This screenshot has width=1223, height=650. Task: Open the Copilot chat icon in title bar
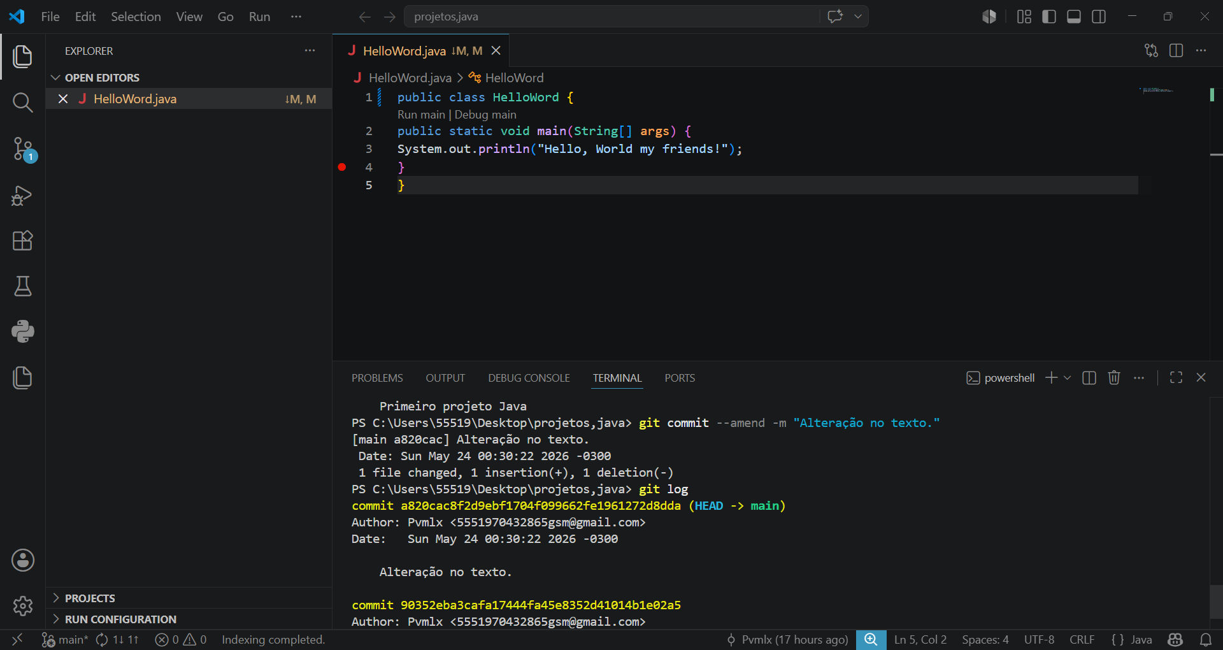click(x=835, y=17)
